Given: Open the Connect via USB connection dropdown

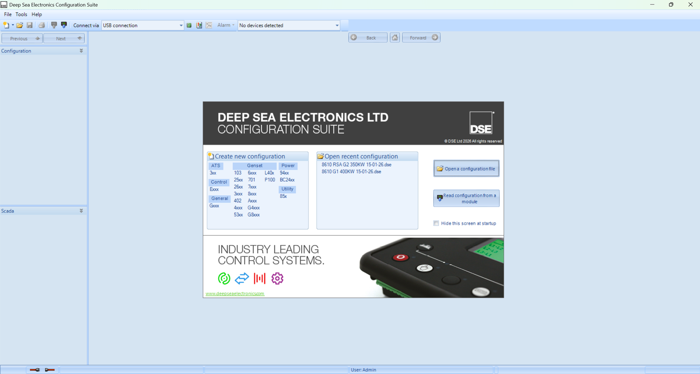Looking at the screenshot, I should pyautogui.click(x=181, y=25).
